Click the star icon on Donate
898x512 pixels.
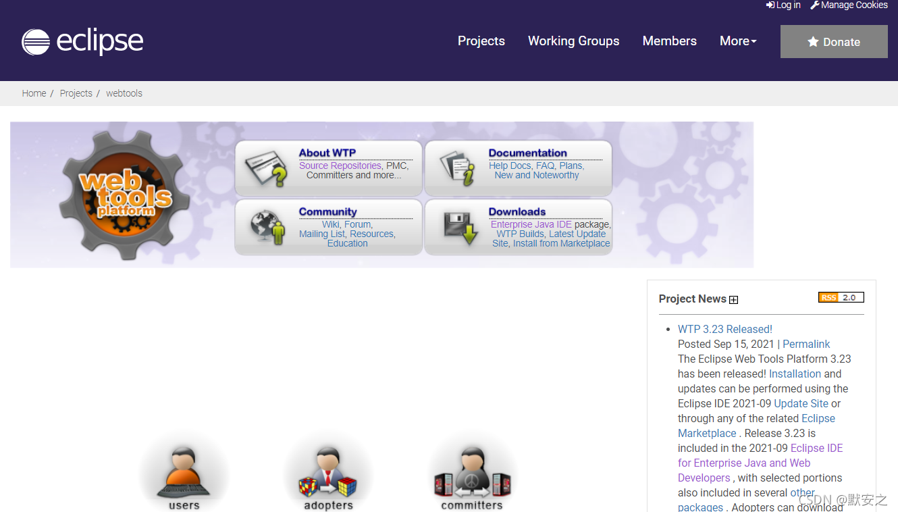(813, 42)
